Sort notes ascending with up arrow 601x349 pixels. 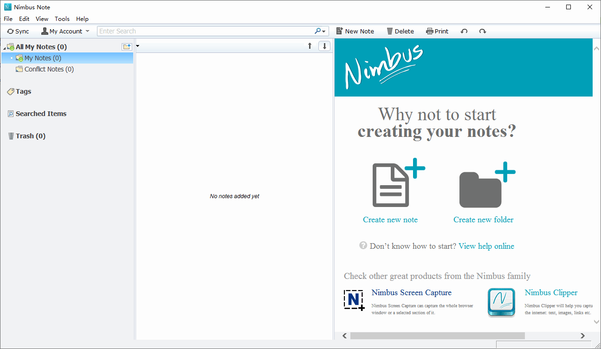[310, 46]
